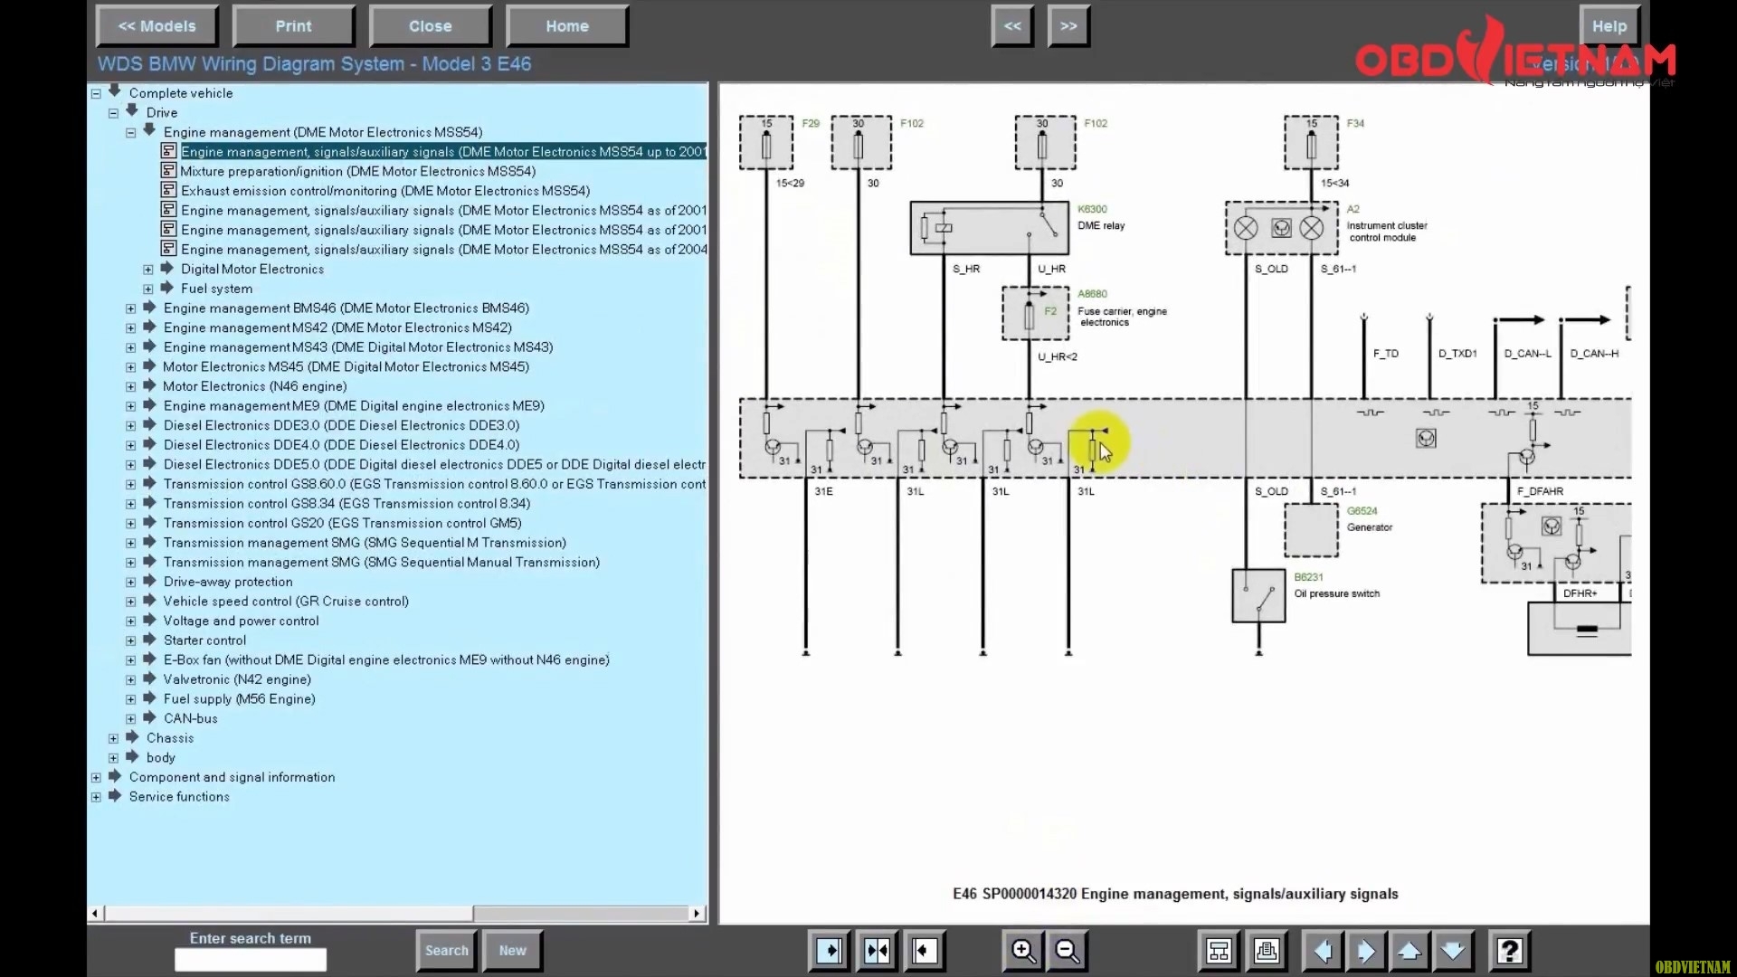Select Voltage and power control item

pos(241,621)
